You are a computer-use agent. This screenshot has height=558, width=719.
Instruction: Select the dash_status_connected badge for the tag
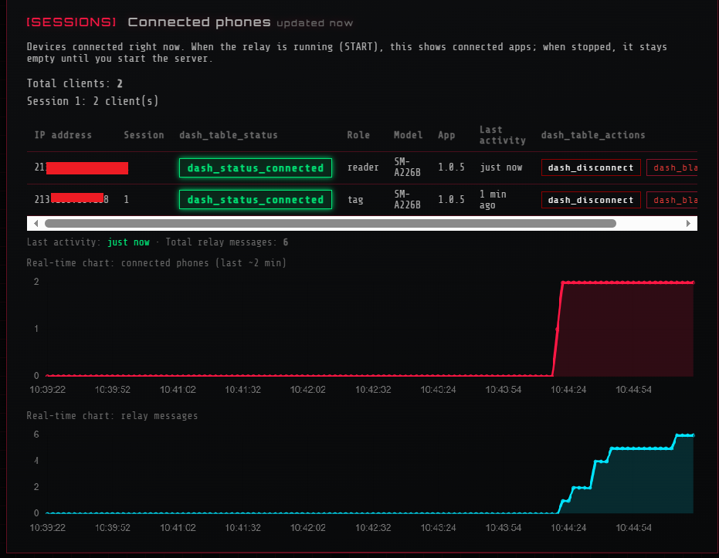[255, 199]
